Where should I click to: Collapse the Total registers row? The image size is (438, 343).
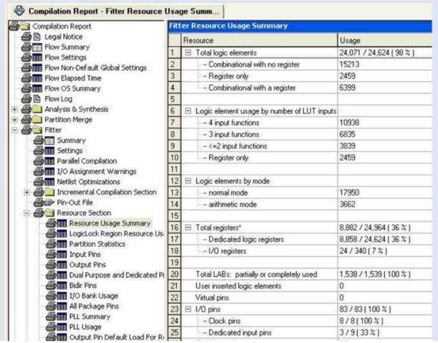point(188,228)
